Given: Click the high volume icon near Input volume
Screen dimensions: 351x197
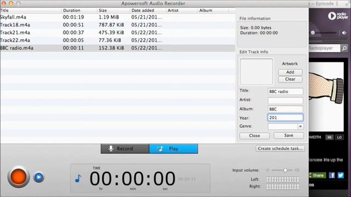Looking at the screenshot, I should pyautogui.click(x=297, y=170).
